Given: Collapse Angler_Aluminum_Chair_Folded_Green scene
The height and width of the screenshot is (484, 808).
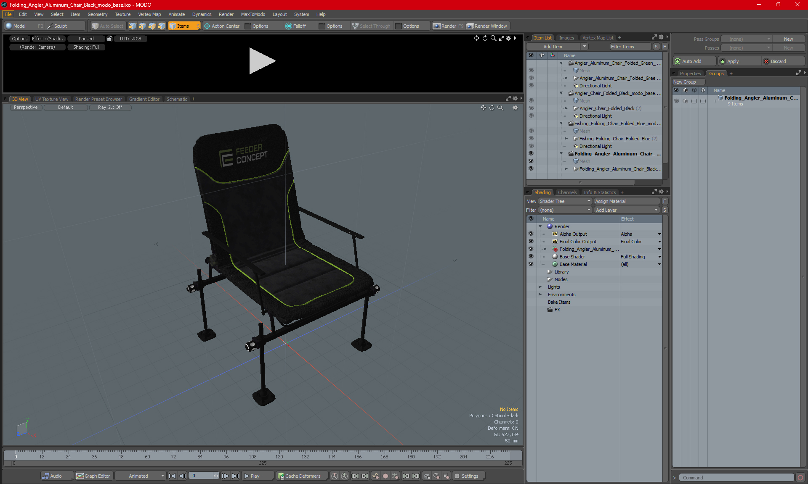Looking at the screenshot, I should point(561,63).
